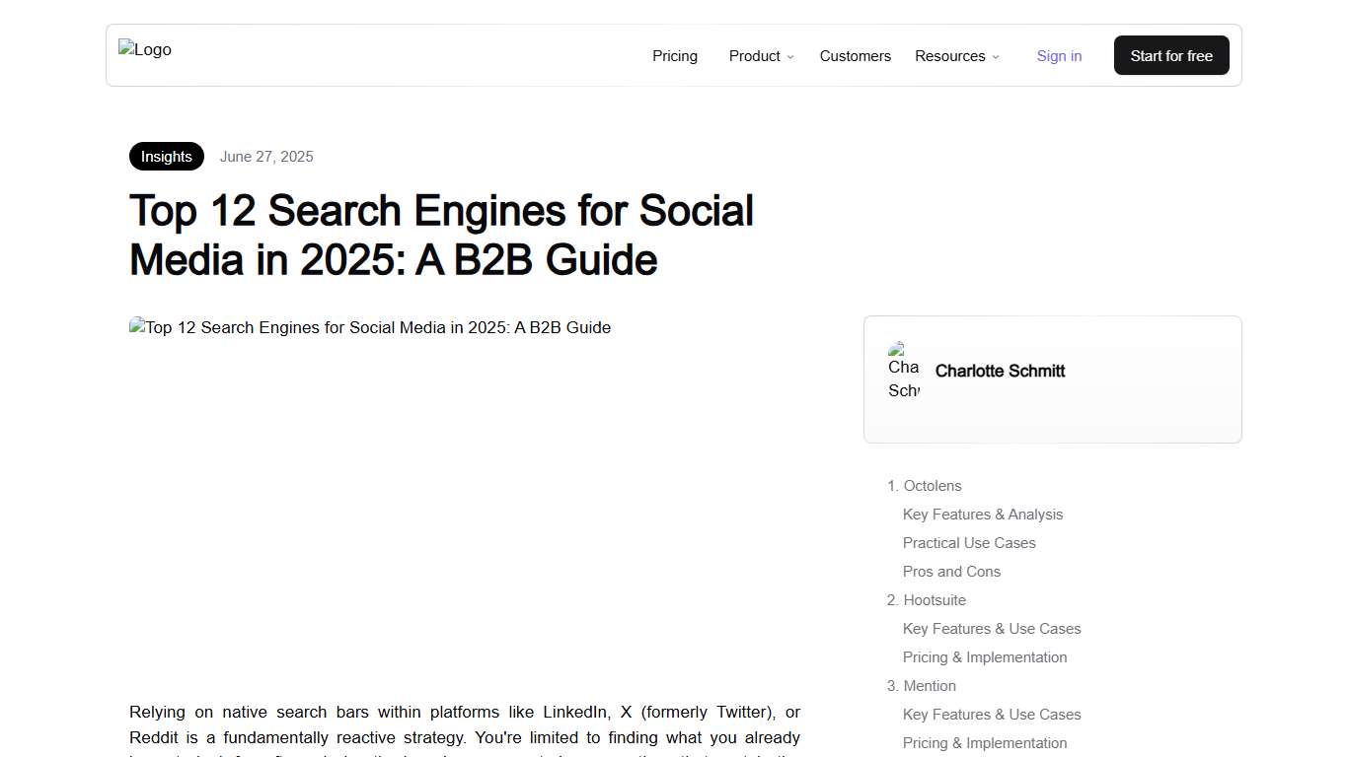Click Pricing & Implementation under Hootsuite
This screenshot has height=757, width=1348.
click(x=985, y=656)
